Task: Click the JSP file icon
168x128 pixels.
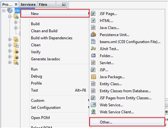Action: [x=93, y=70]
